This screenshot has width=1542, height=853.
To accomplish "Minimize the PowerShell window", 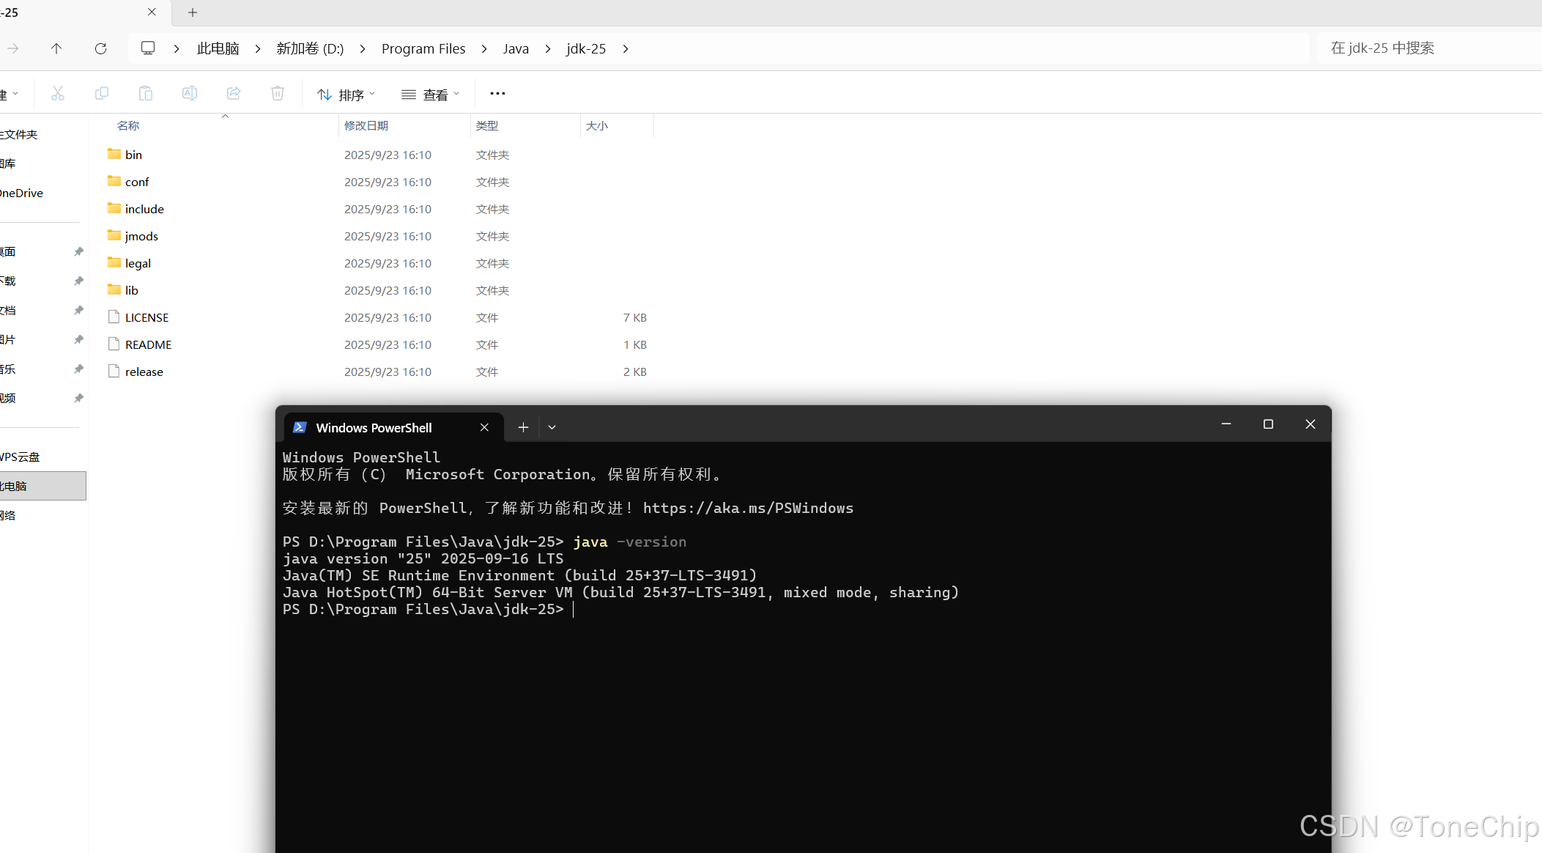I will [x=1226, y=424].
